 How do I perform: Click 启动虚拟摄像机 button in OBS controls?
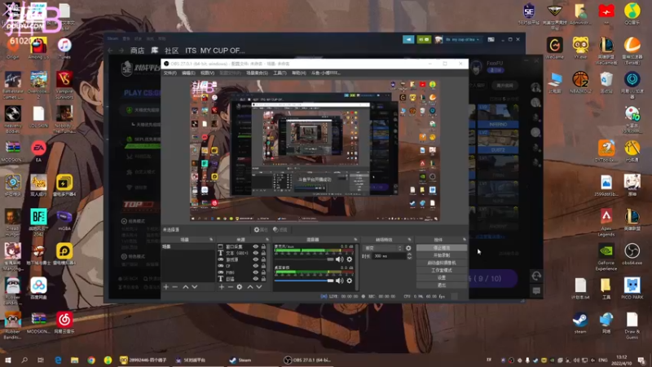point(442,263)
